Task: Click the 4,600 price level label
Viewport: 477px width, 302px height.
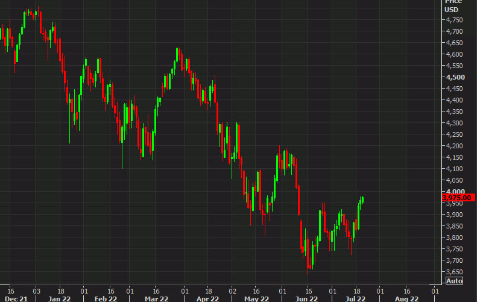Action: pos(454,54)
